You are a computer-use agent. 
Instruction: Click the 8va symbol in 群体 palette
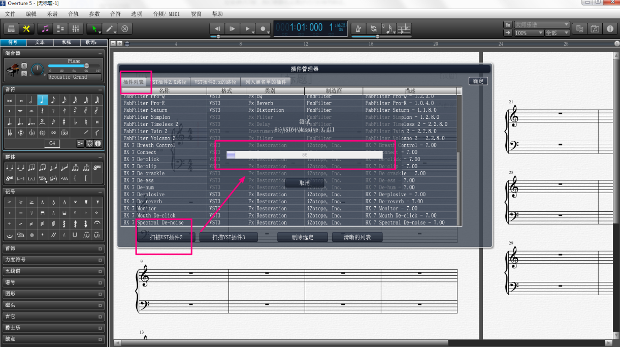(97, 167)
